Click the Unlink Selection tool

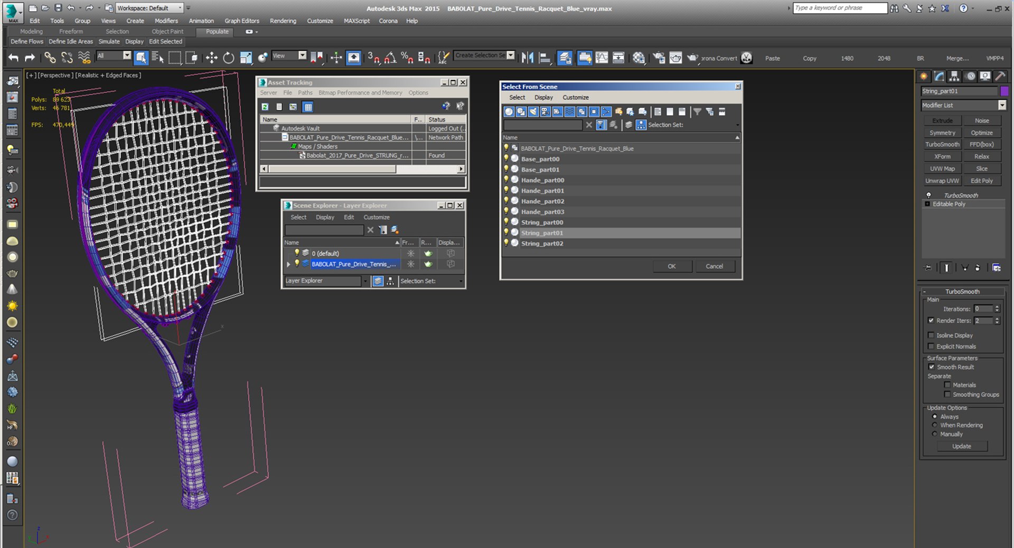(67, 58)
